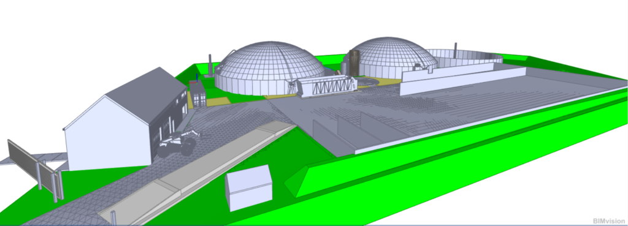
Task: Select the dark cylindrical silo by the right dome
Action: (x=354, y=62)
